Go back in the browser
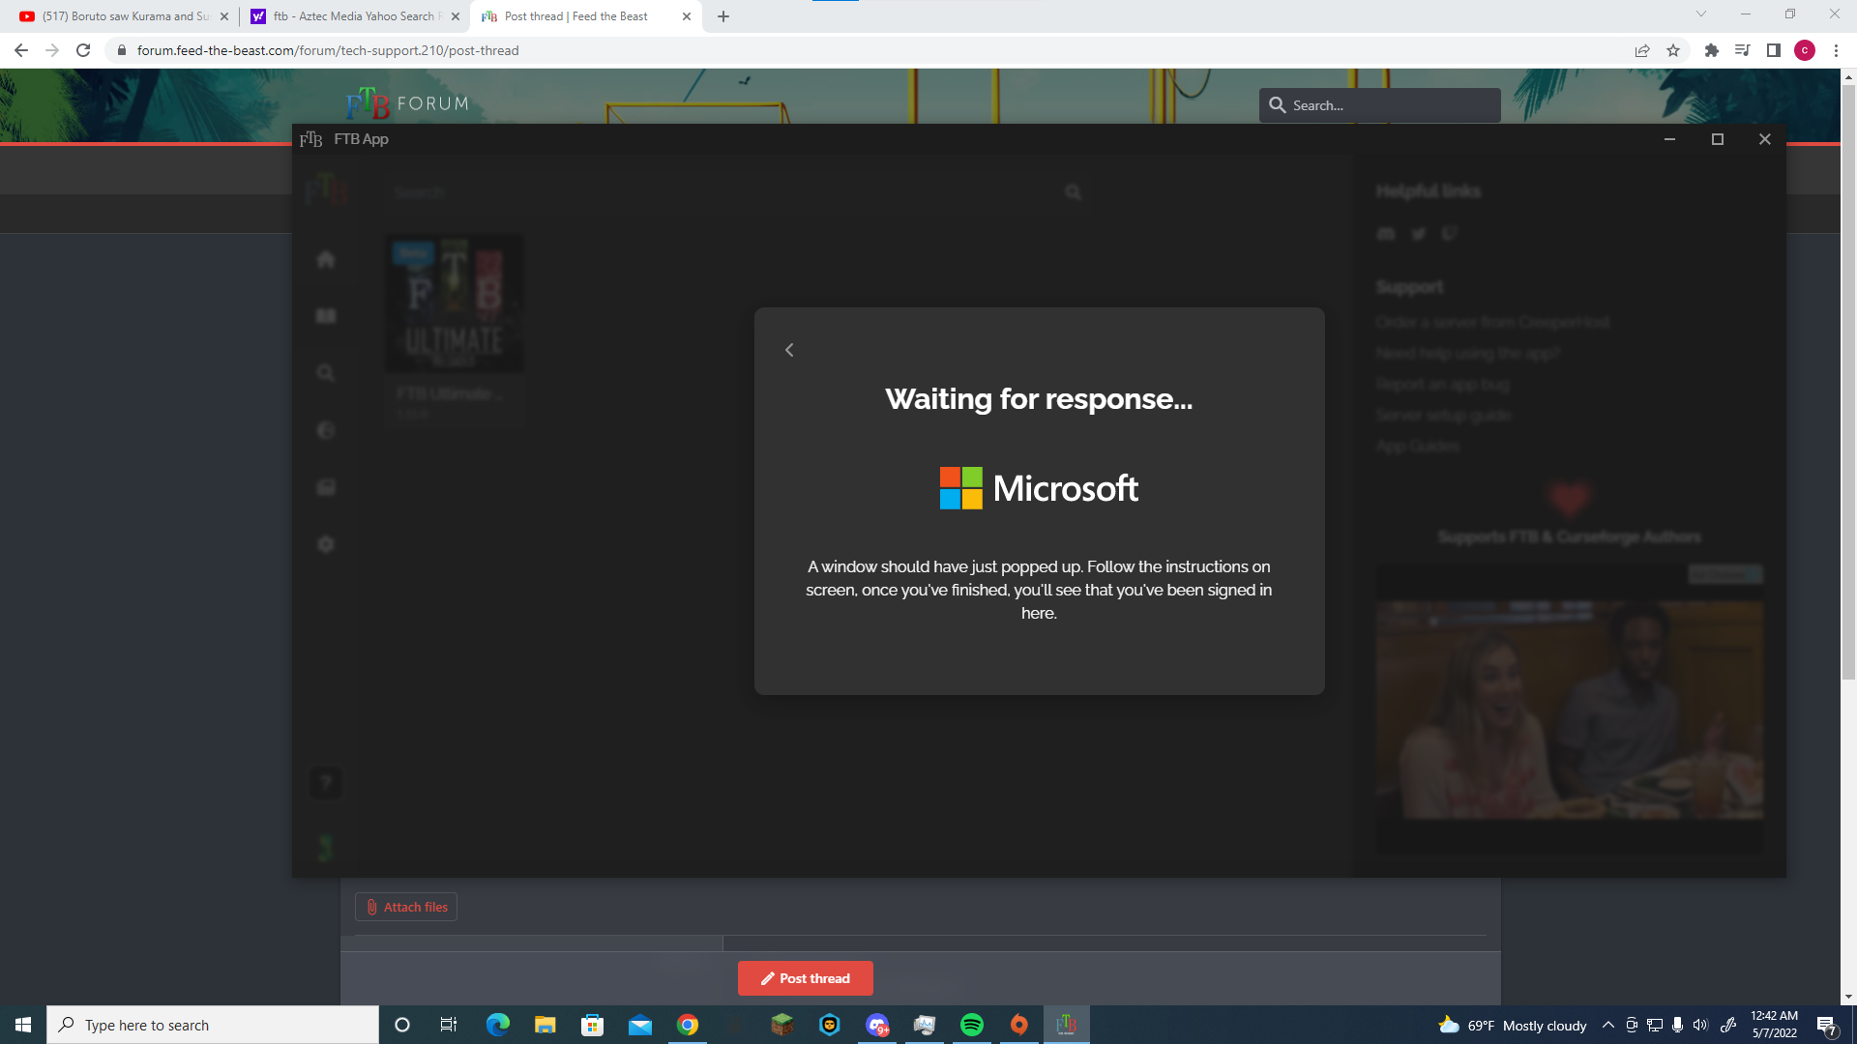 (x=21, y=50)
